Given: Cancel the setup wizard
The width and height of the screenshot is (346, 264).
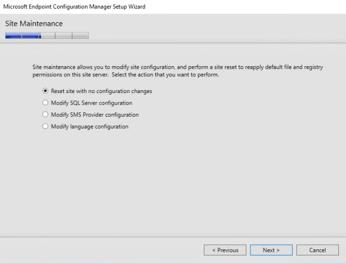Looking at the screenshot, I should coord(317,250).
